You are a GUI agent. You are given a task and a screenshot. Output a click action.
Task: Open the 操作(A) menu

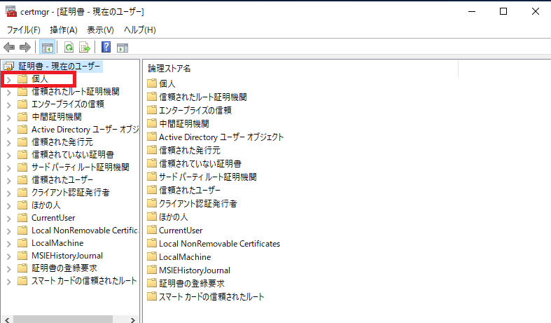click(64, 30)
